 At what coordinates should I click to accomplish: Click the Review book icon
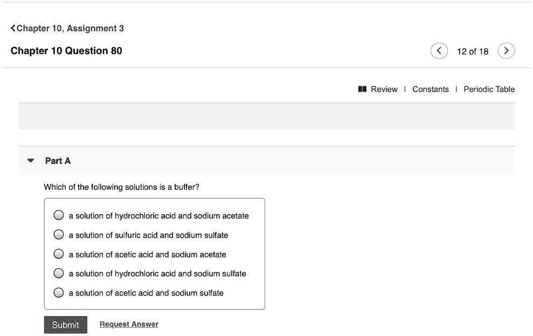click(x=362, y=89)
